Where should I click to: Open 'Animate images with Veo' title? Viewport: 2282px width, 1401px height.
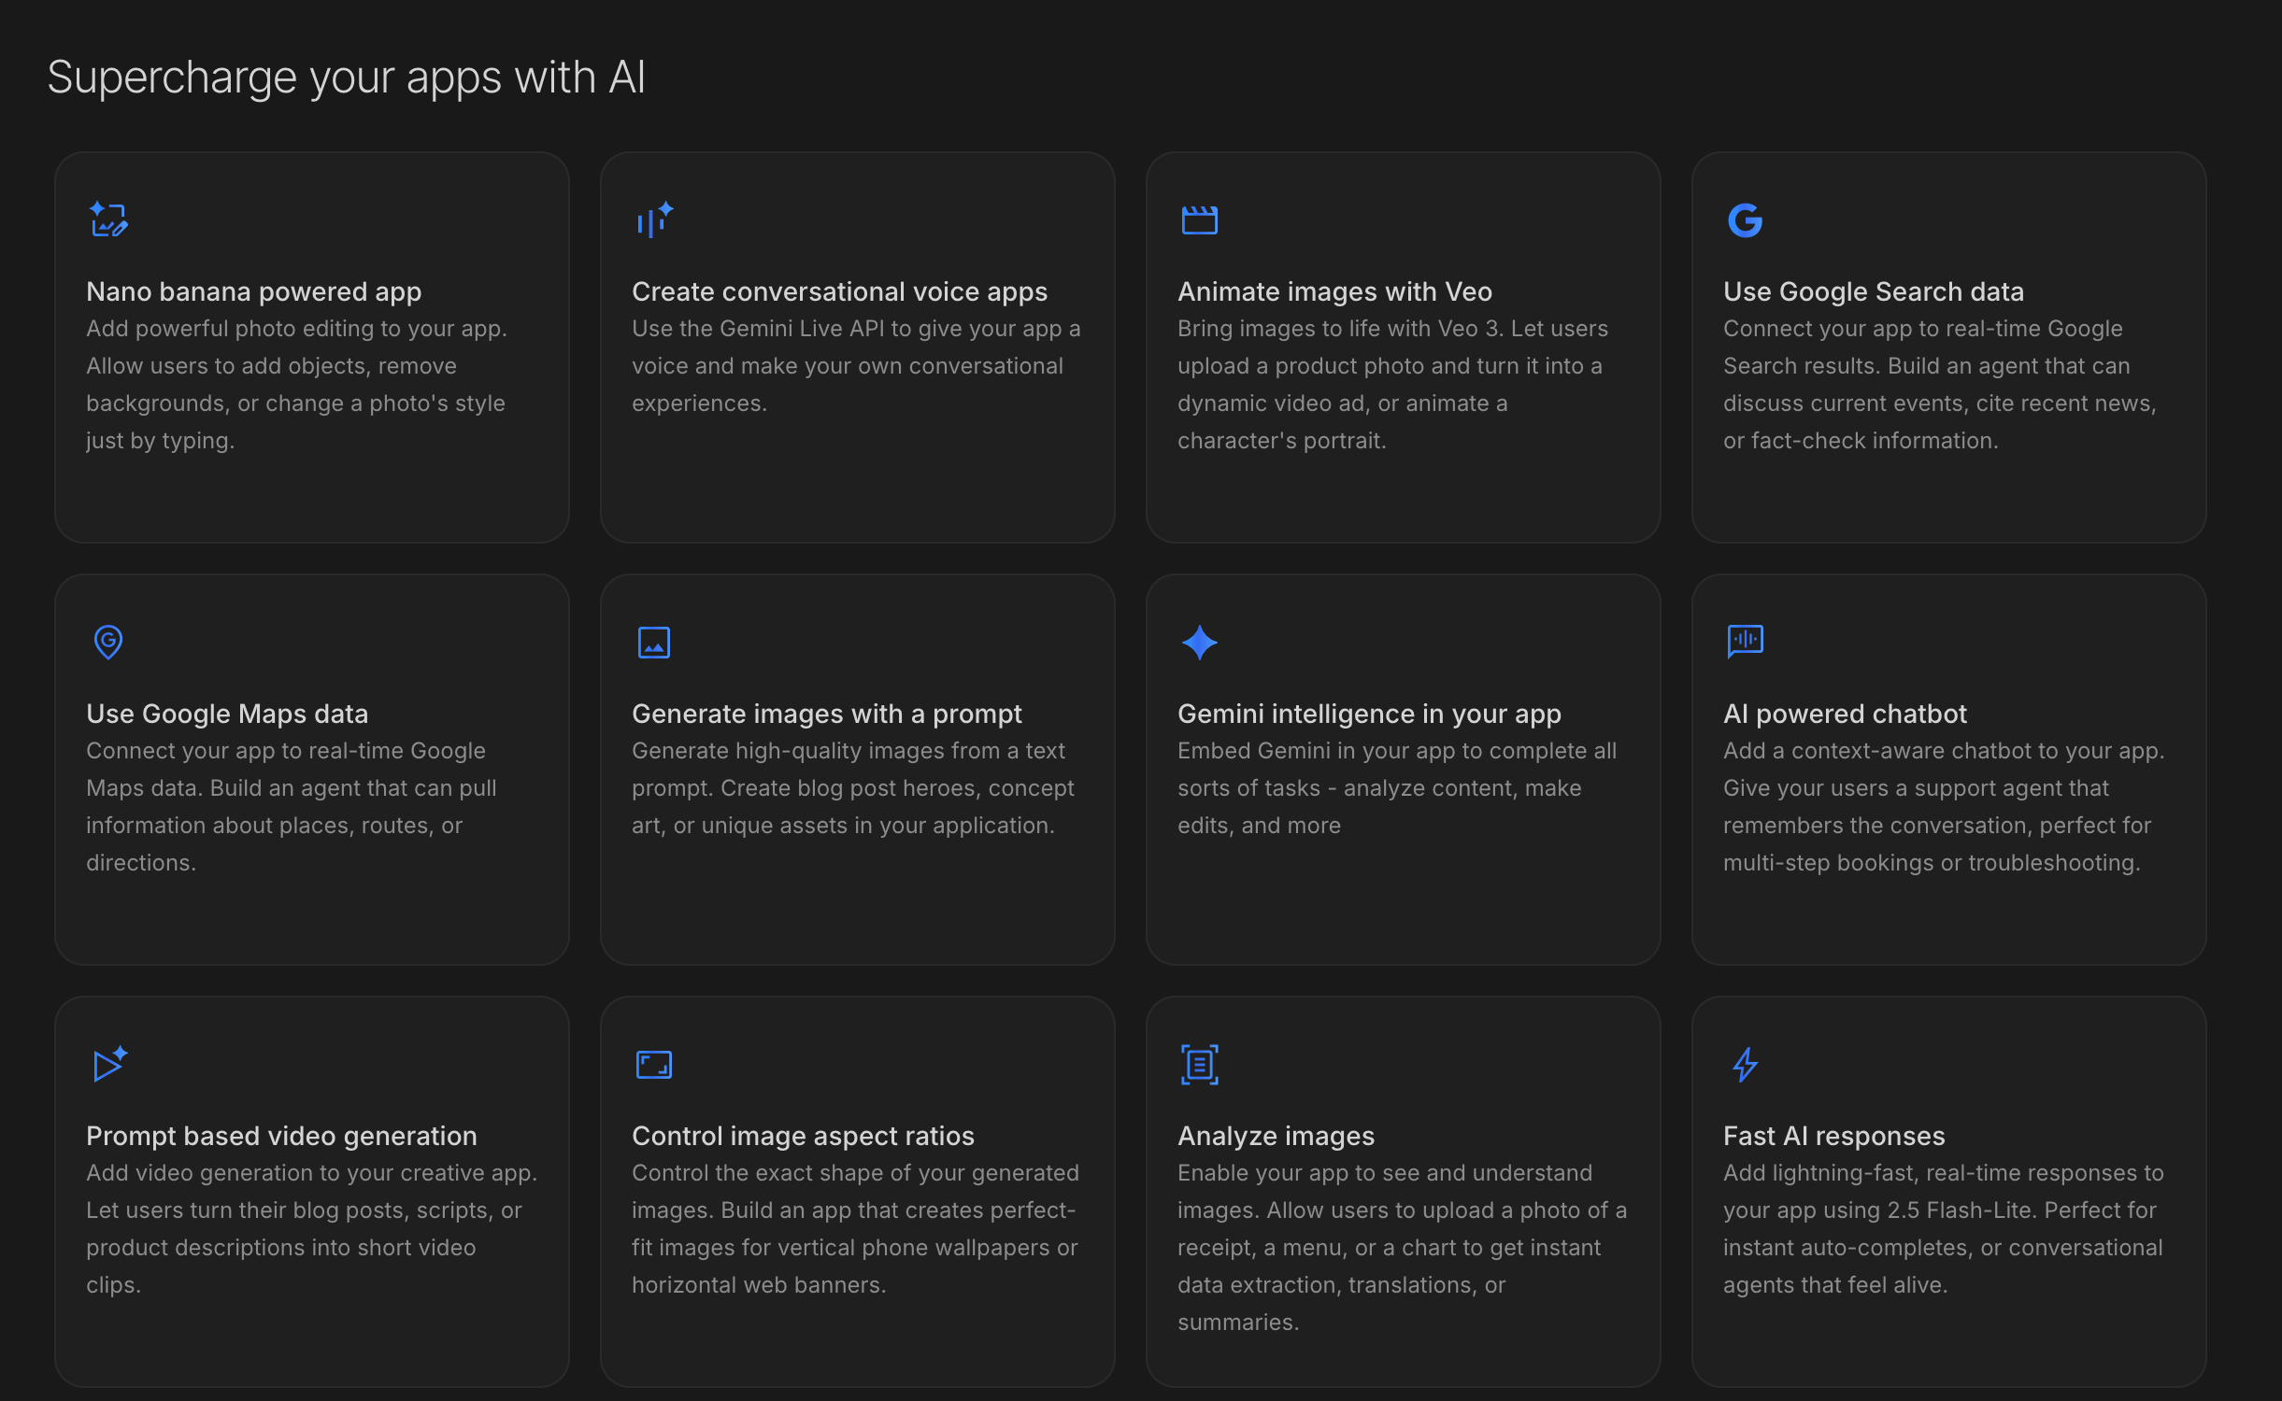(x=1334, y=291)
